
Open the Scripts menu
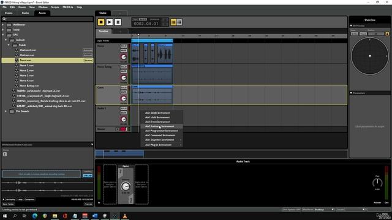coord(55,7)
